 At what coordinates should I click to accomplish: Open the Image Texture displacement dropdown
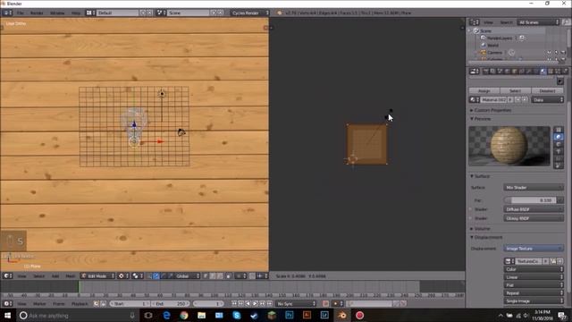coord(534,249)
